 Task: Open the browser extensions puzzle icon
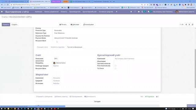point(186,5)
